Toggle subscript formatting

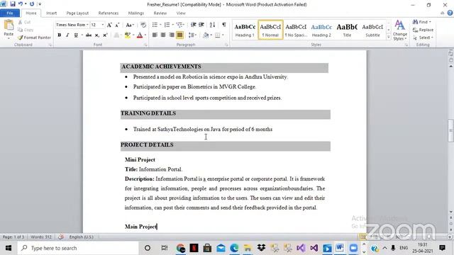click(x=97, y=35)
